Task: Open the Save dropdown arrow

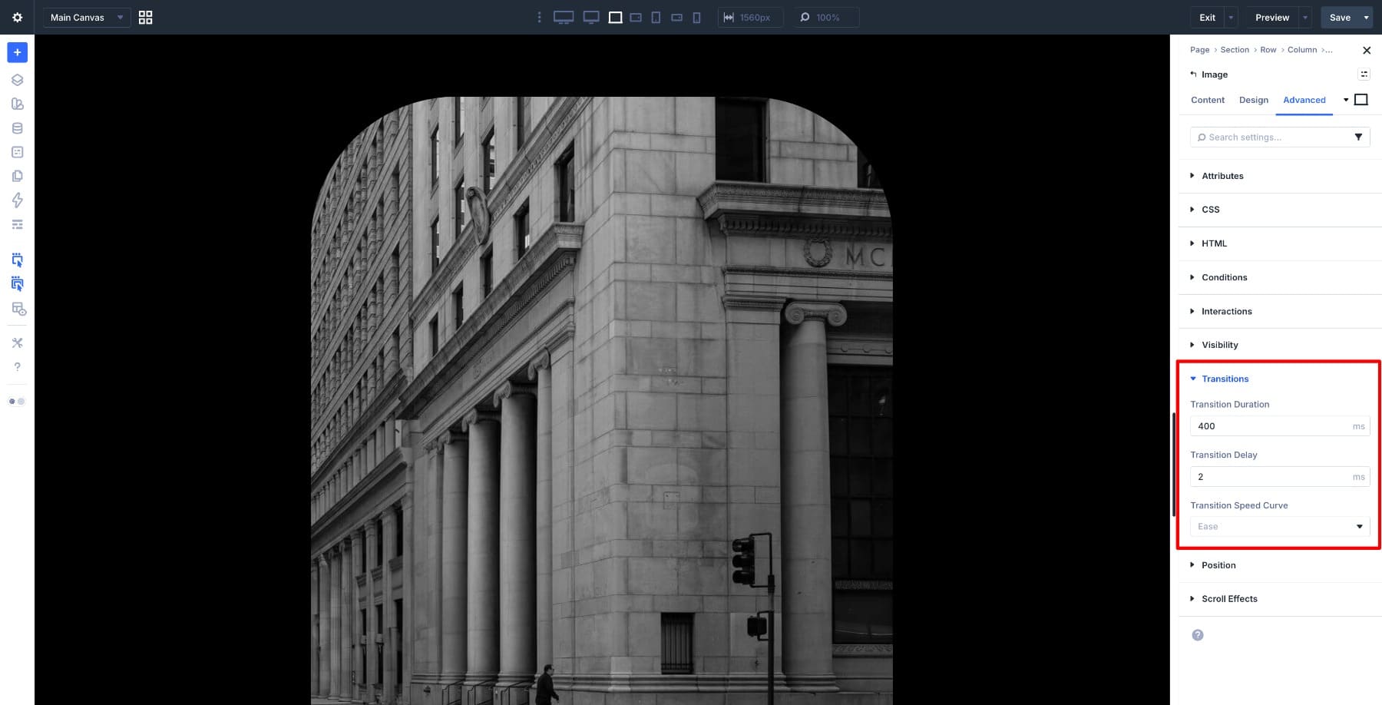Action: click(x=1366, y=17)
